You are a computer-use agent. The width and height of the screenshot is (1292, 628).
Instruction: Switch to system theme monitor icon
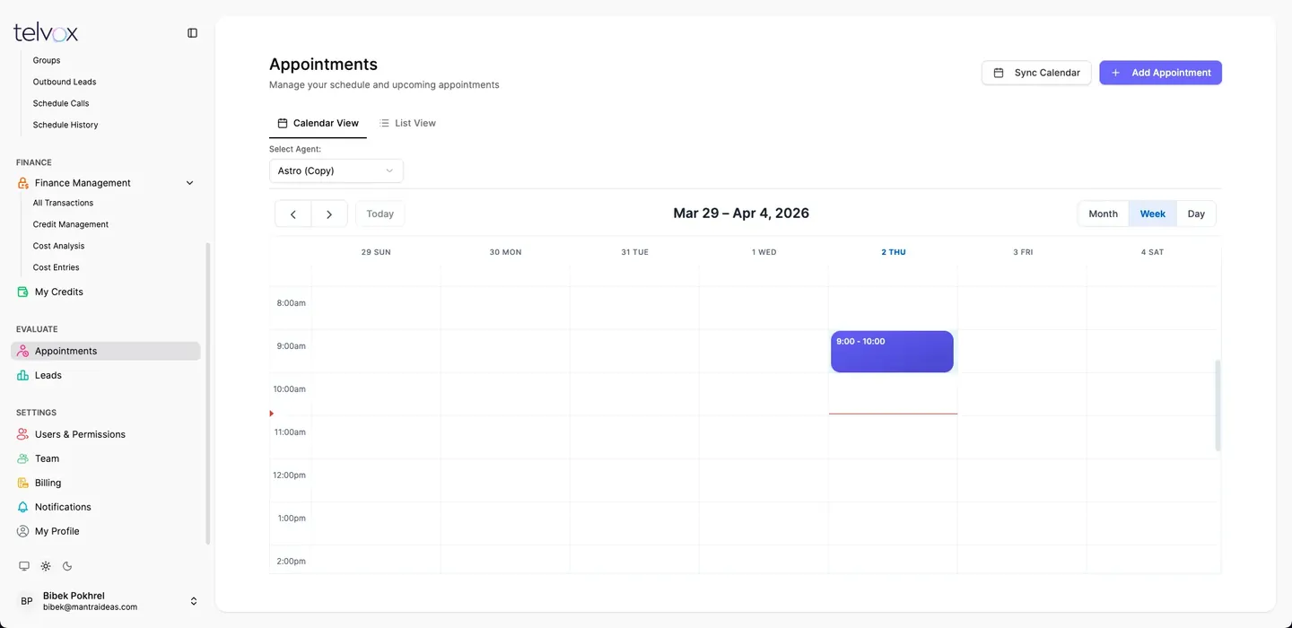24,566
